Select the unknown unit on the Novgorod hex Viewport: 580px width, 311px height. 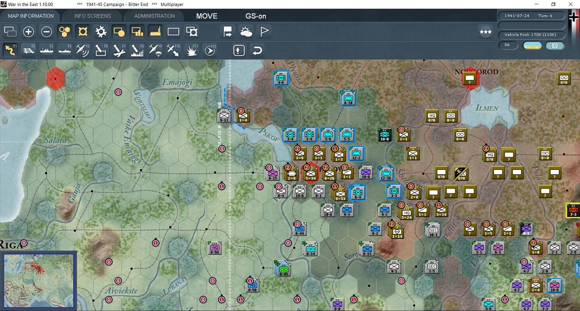tap(469, 78)
